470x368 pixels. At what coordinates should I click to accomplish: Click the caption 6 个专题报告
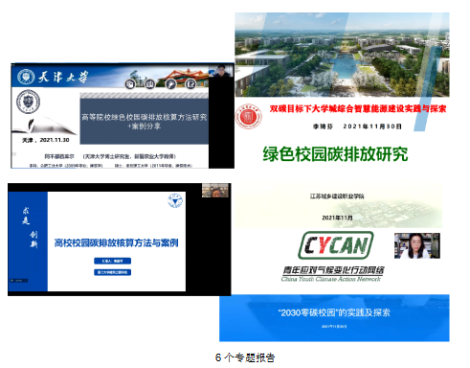(x=245, y=357)
